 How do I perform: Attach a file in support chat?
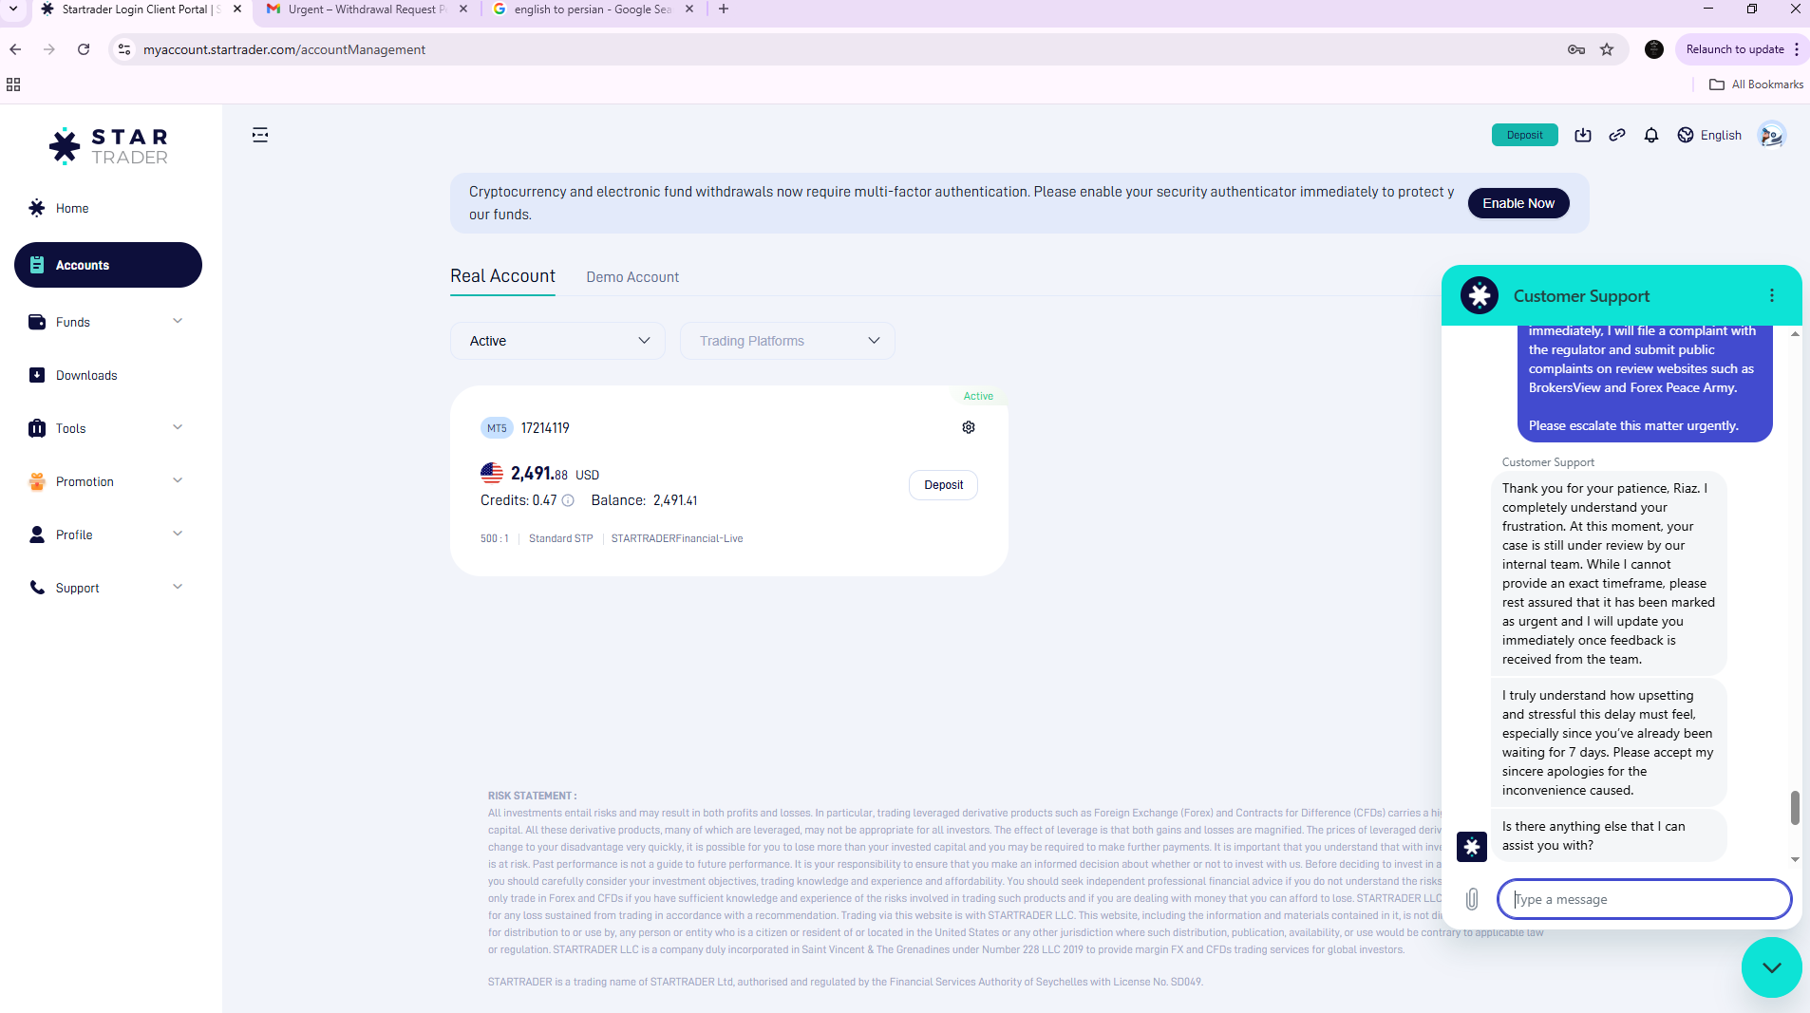pyautogui.click(x=1472, y=899)
